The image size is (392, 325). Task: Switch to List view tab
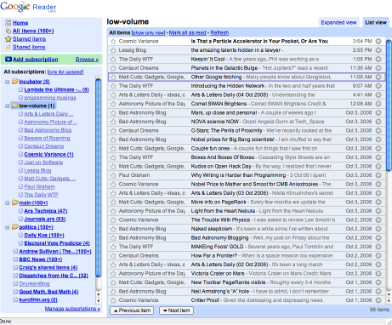[x=376, y=22]
